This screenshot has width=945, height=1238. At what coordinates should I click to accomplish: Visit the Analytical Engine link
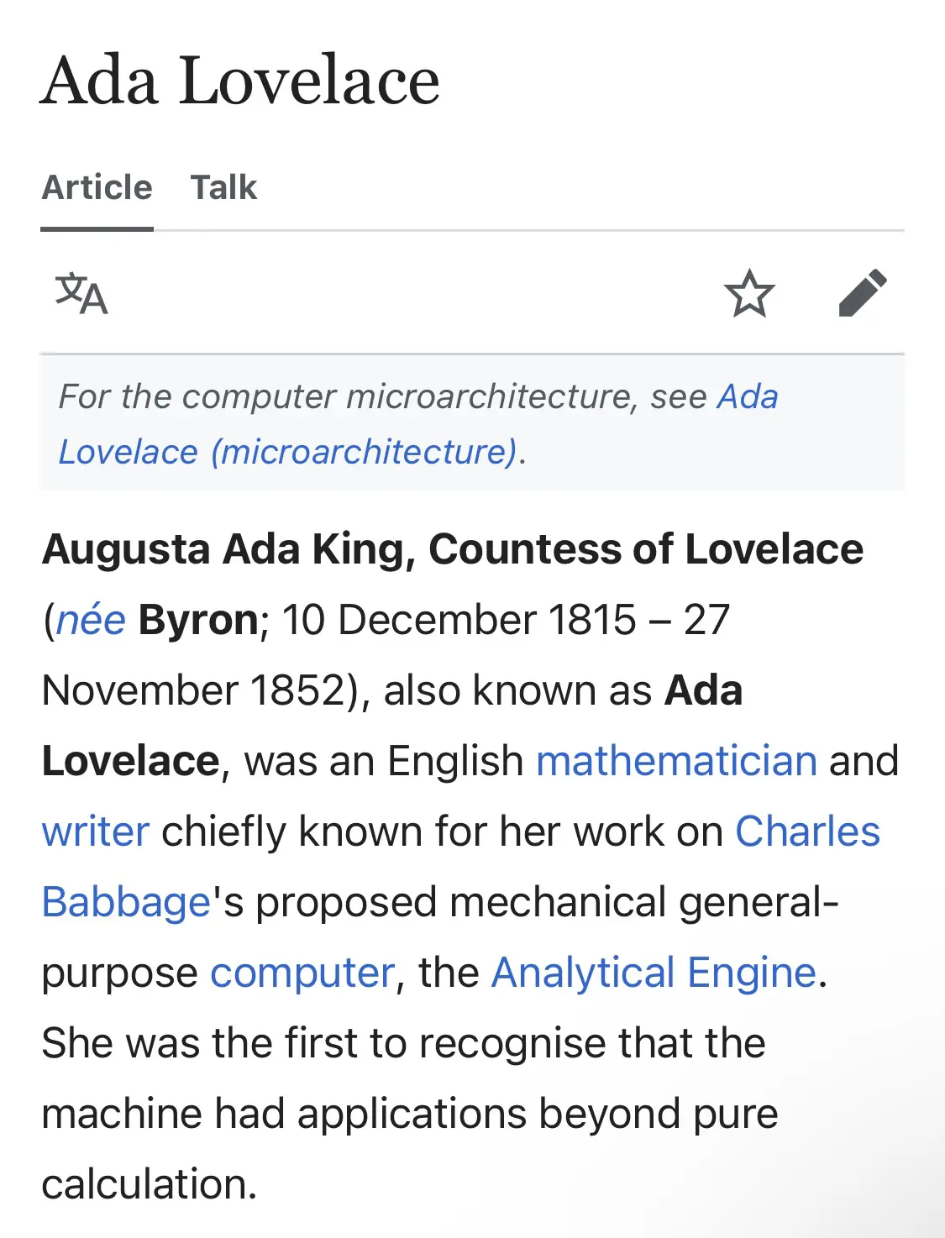[654, 973]
